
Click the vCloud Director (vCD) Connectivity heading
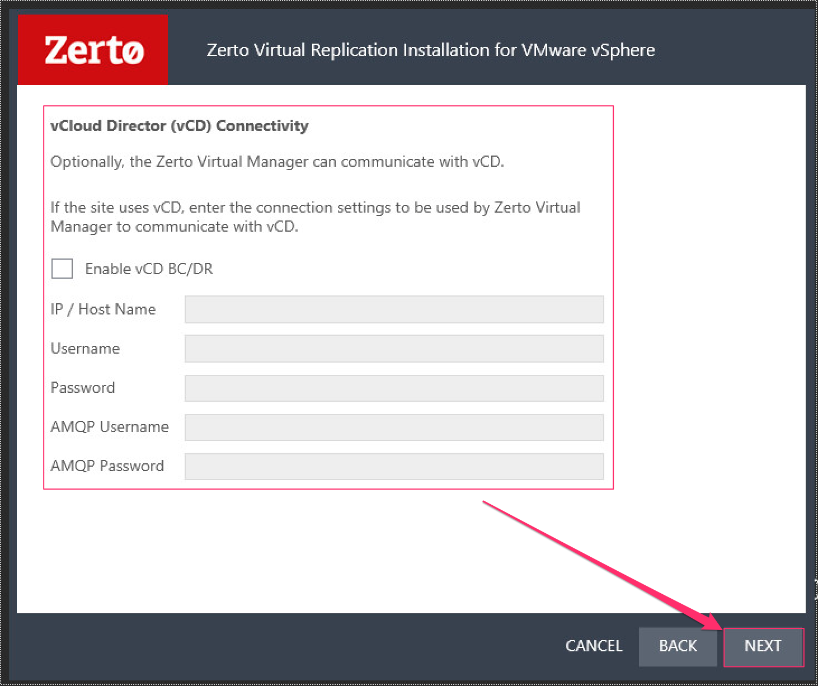tap(179, 125)
